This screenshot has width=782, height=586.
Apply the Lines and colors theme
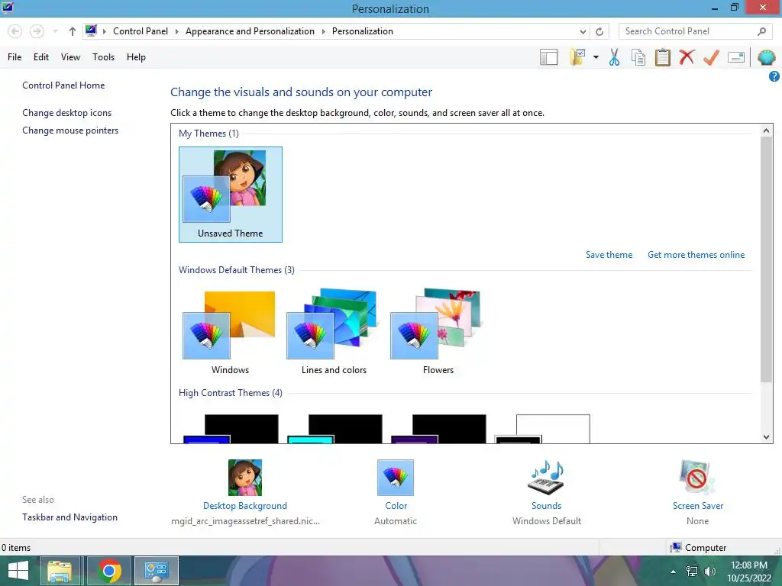click(x=334, y=333)
